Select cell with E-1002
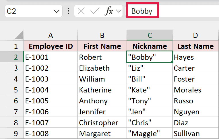219x139 pixels. [x=51, y=68]
